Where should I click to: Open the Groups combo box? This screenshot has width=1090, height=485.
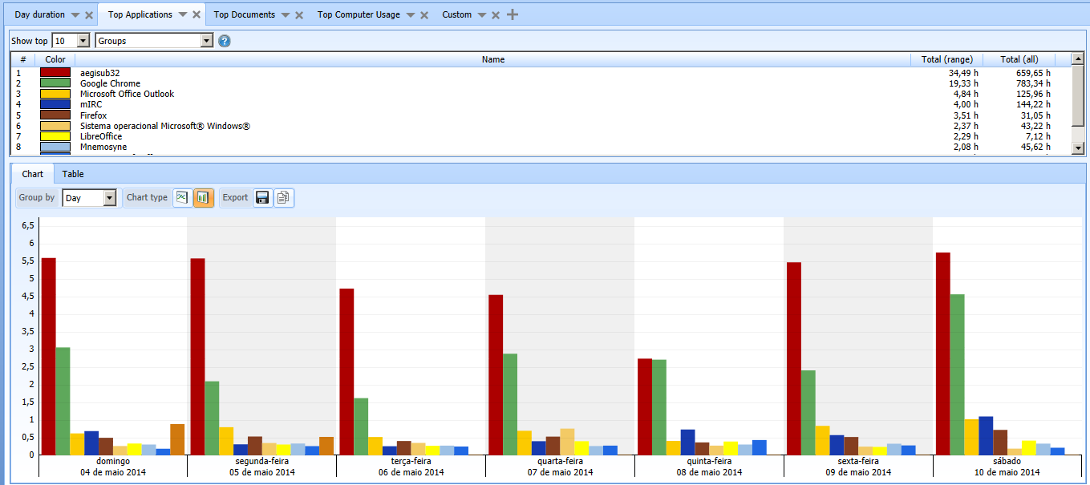(206, 41)
